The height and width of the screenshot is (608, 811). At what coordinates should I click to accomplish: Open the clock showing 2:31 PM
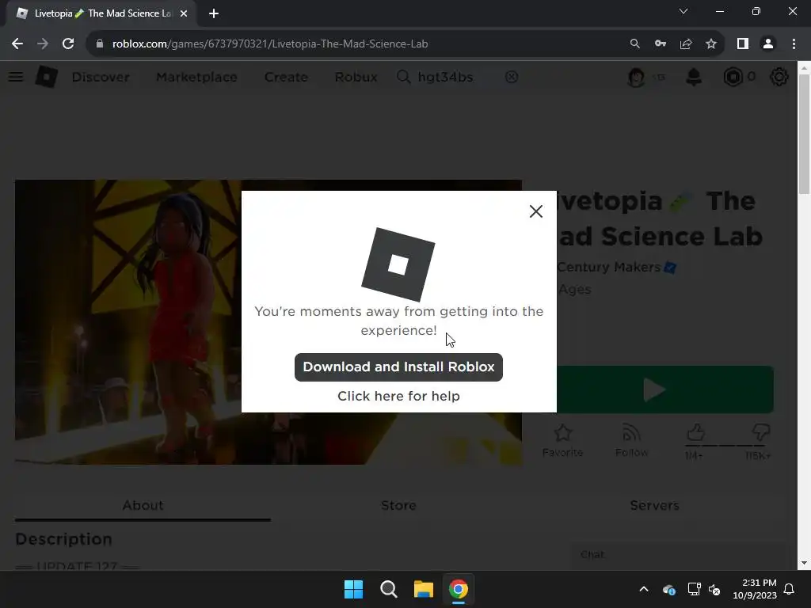[x=755, y=589]
